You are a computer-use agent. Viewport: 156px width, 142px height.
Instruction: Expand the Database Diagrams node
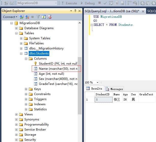coord(17,28)
